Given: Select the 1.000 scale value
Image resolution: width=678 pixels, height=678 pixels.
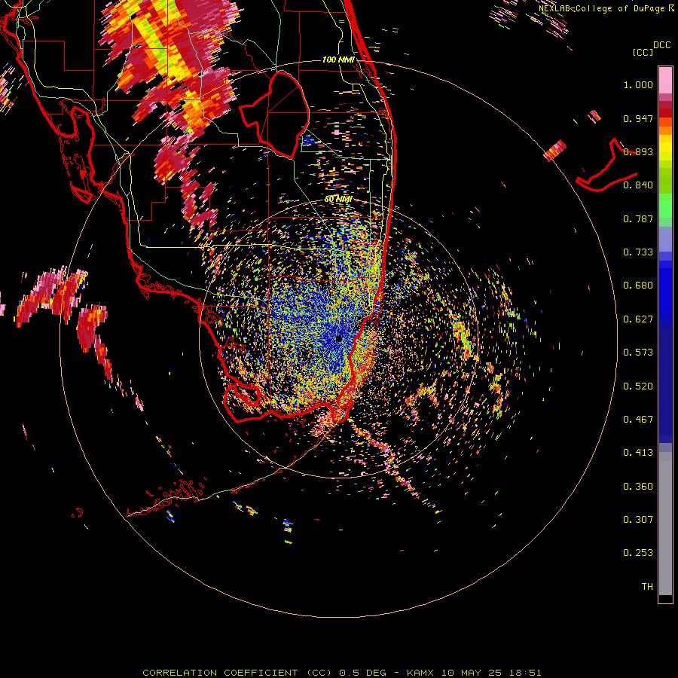Looking at the screenshot, I should (x=638, y=84).
